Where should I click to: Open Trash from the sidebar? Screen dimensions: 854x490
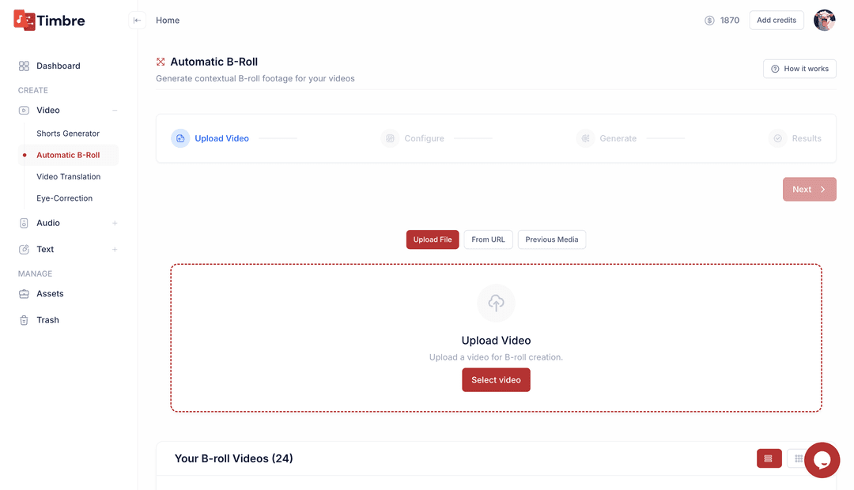47,320
